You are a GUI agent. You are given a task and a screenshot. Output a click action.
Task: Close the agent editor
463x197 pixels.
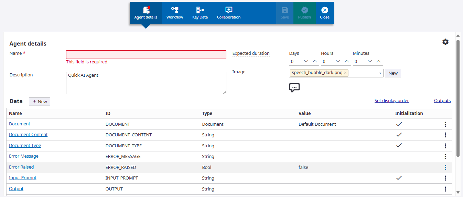[x=324, y=13]
